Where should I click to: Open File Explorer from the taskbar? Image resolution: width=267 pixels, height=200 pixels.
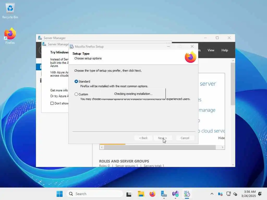(x=141, y=194)
